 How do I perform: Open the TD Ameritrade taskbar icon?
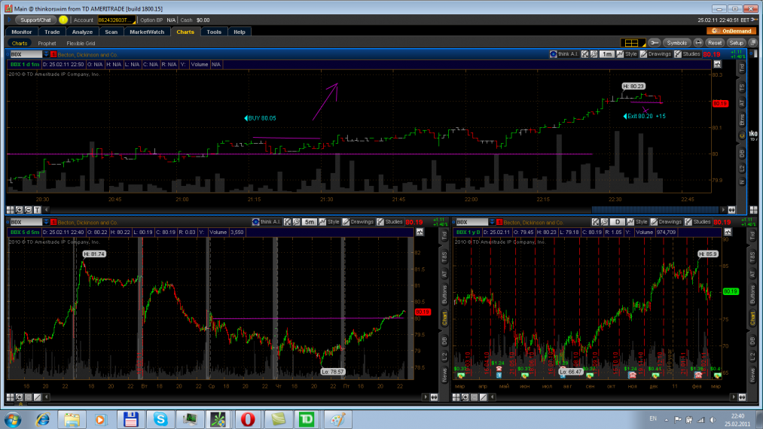[x=307, y=418]
